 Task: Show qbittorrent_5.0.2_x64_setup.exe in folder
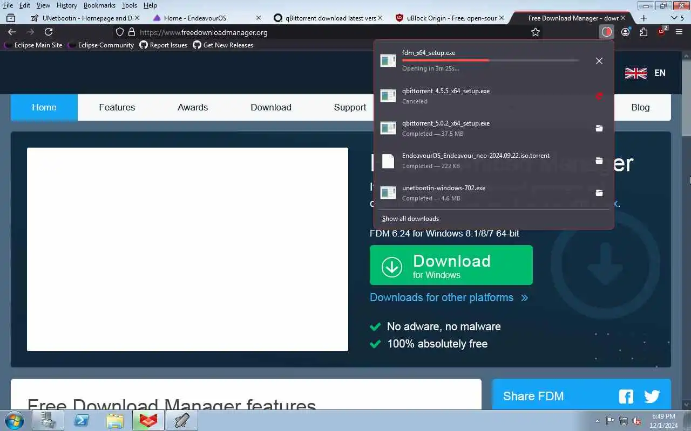tap(599, 128)
